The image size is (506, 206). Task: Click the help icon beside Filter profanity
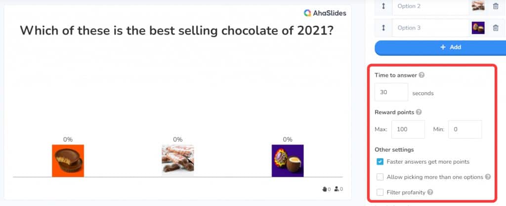[430, 192]
